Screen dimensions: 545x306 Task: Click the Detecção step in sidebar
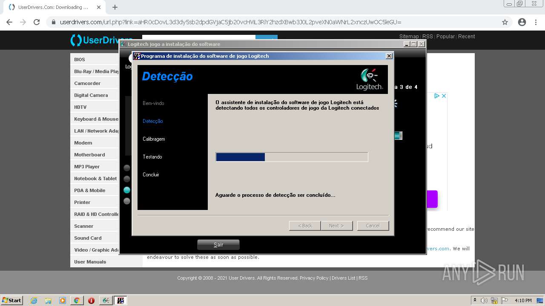[153, 121]
